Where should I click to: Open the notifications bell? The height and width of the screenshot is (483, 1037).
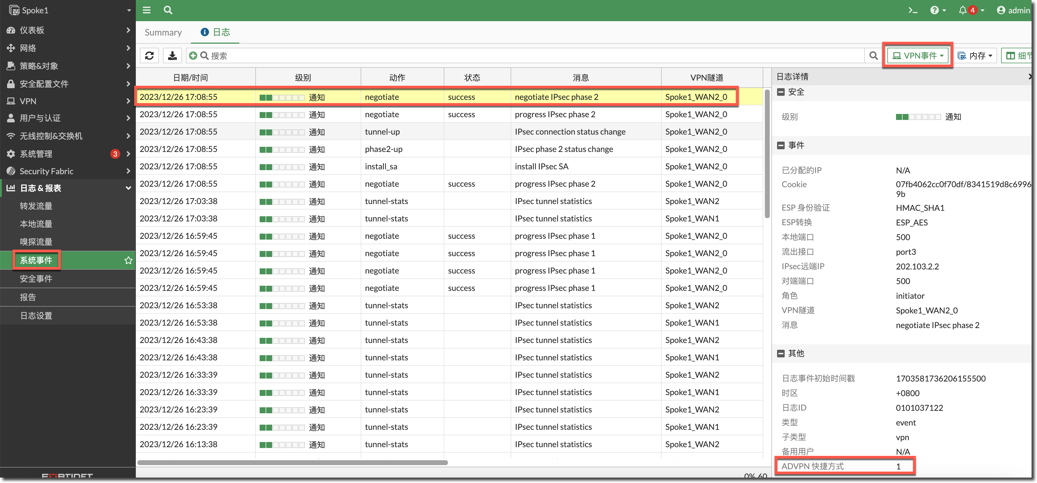tap(963, 10)
